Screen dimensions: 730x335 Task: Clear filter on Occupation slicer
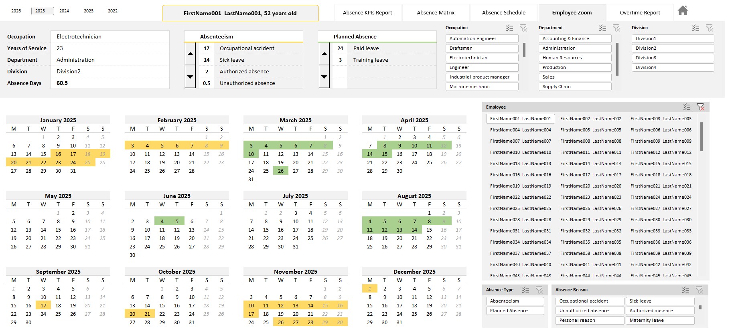click(x=523, y=28)
